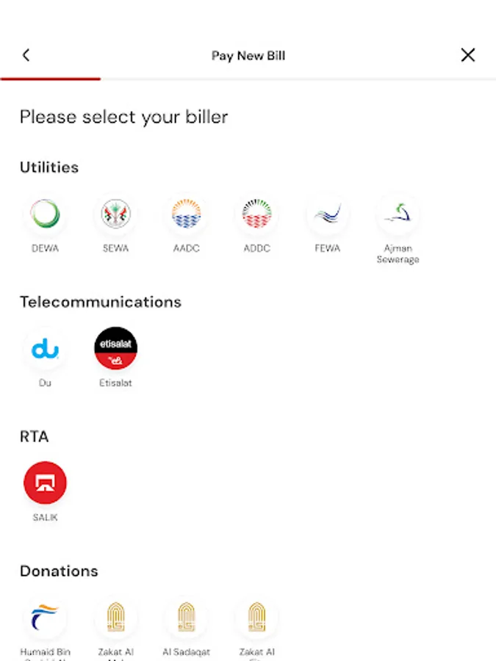Select Humaid Bin Rashid donation icon
496x661 pixels.
coord(45,619)
